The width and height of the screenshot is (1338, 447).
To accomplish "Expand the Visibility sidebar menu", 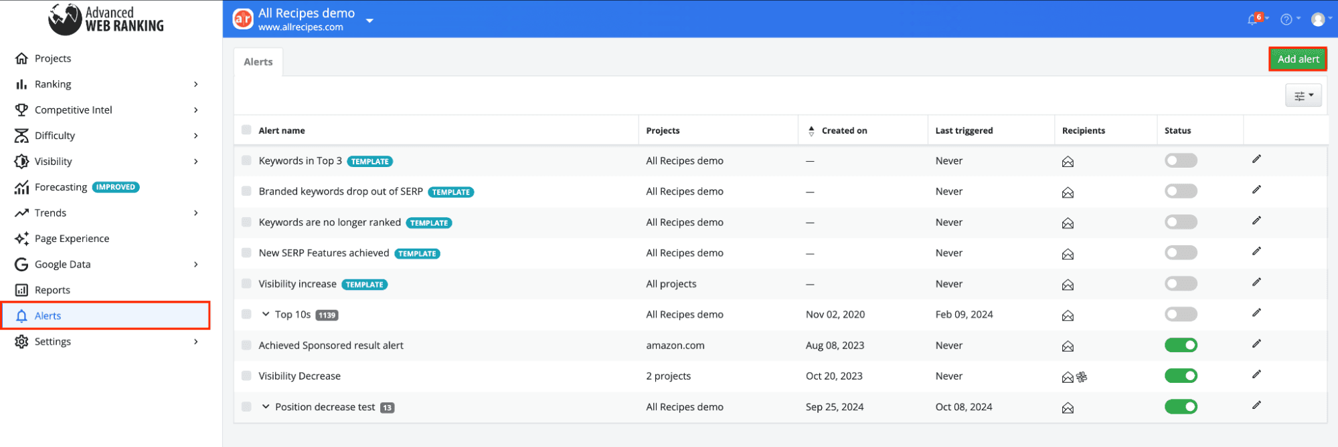I will pos(195,161).
